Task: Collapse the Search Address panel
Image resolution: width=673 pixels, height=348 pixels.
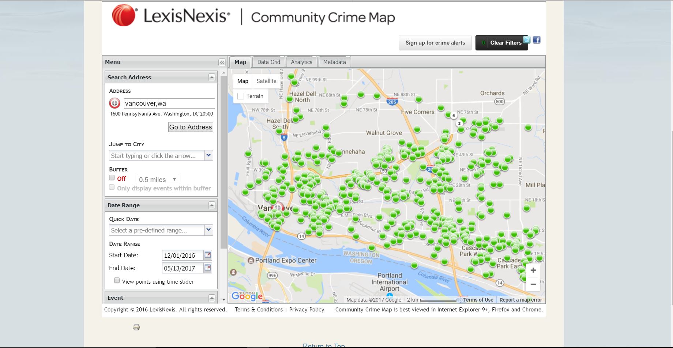Action: (212, 77)
